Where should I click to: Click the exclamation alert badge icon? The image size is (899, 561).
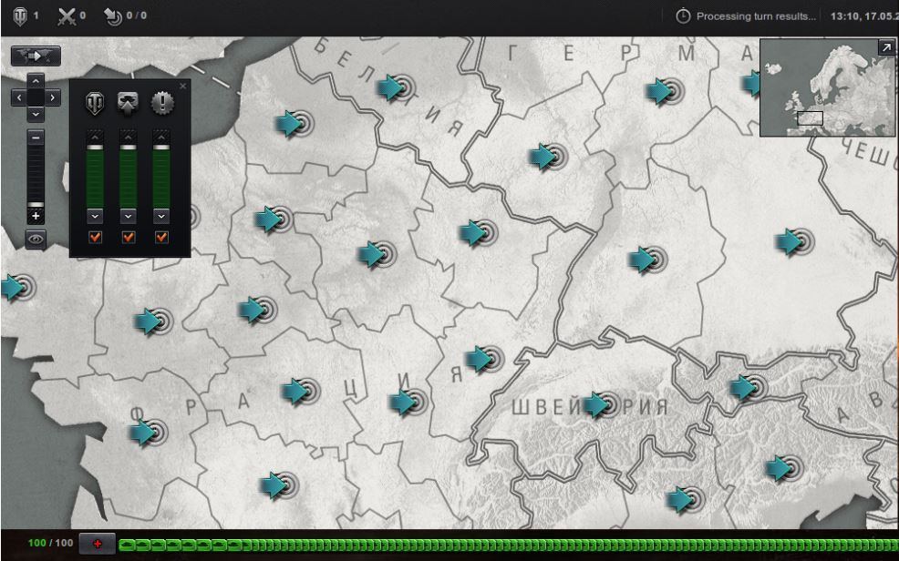tap(161, 104)
